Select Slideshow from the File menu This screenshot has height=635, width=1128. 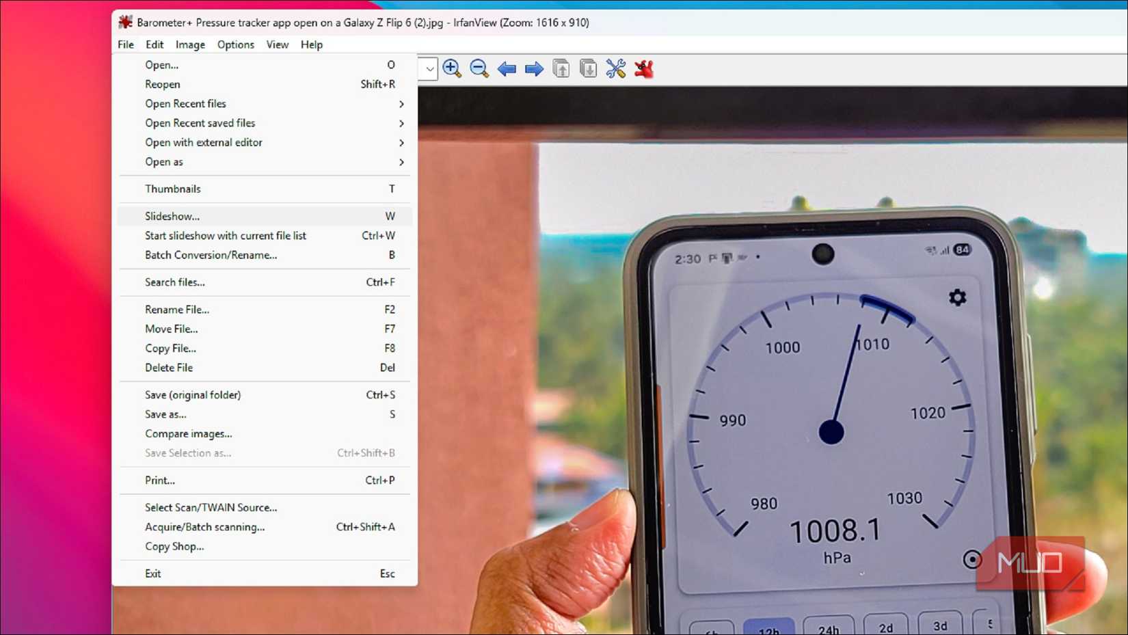click(x=172, y=215)
